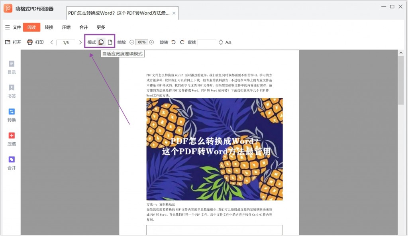
Task: Click the printer icon
Action: tap(30, 42)
